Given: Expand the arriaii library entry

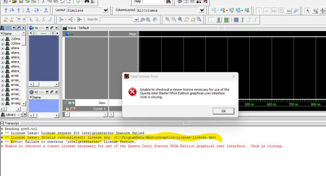Looking at the screenshot, I should click(x=2, y=76).
